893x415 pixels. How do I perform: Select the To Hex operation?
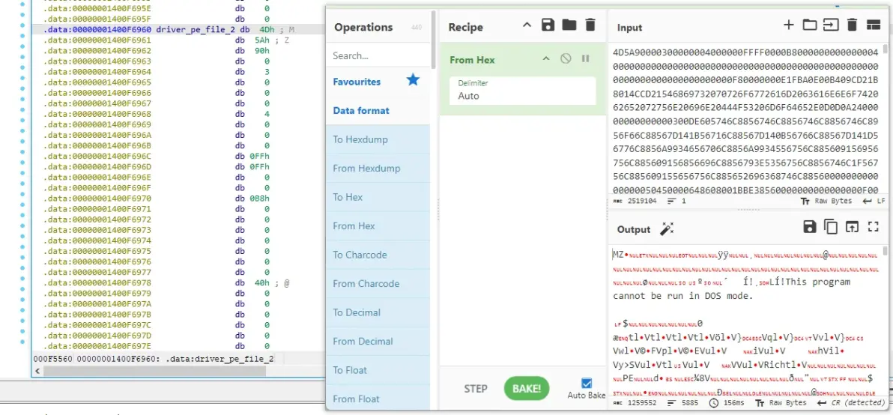coord(378,197)
